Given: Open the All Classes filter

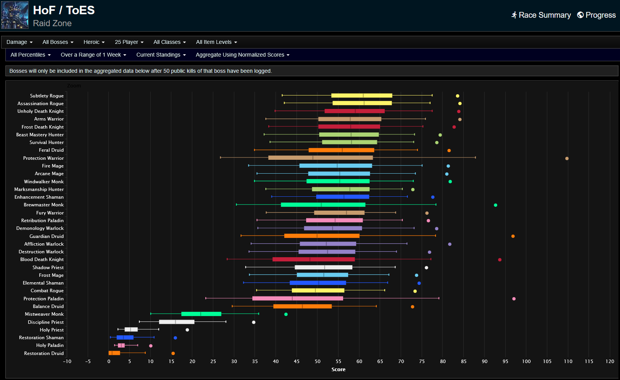Looking at the screenshot, I should point(169,42).
